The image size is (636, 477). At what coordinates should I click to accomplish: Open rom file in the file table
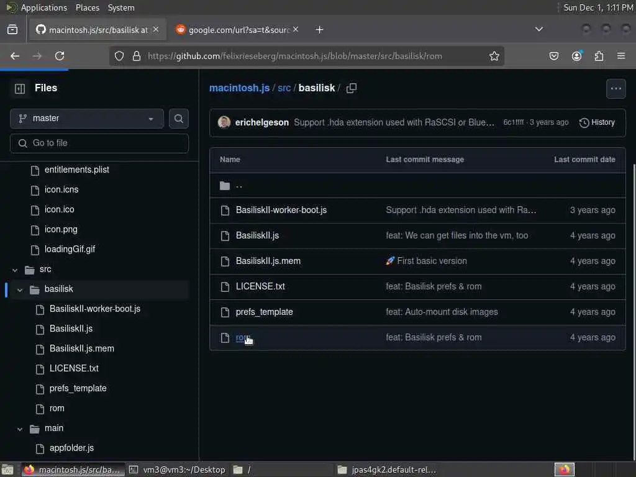click(x=243, y=337)
